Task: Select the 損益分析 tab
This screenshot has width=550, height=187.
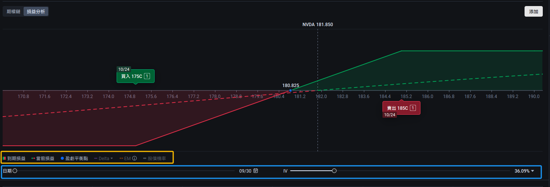Action: (36, 11)
